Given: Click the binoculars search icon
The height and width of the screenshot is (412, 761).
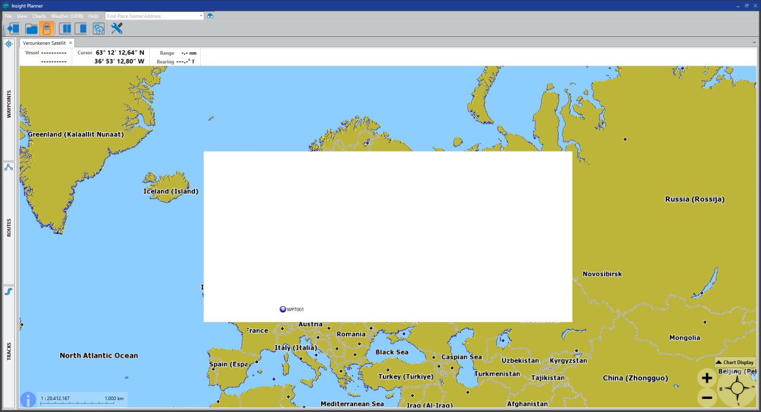Looking at the screenshot, I should click(x=210, y=16).
